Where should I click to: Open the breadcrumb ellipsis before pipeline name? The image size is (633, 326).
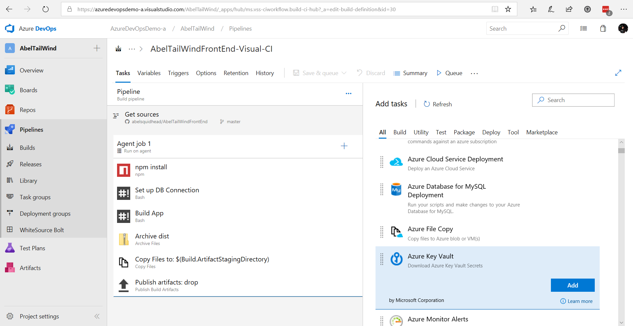(132, 49)
